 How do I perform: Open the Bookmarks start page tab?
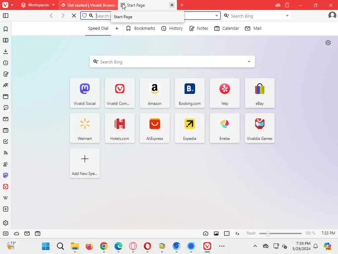[x=141, y=28]
